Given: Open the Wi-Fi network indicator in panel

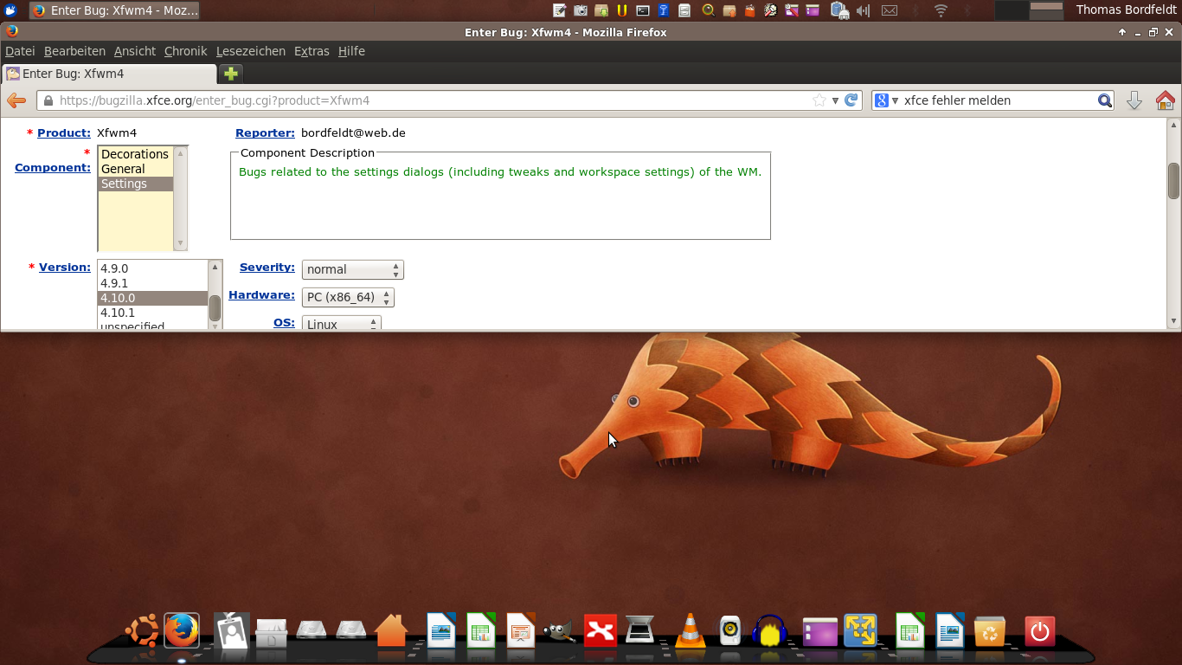Looking at the screenshot, I should pyautogui.click(x=941, y=10).
